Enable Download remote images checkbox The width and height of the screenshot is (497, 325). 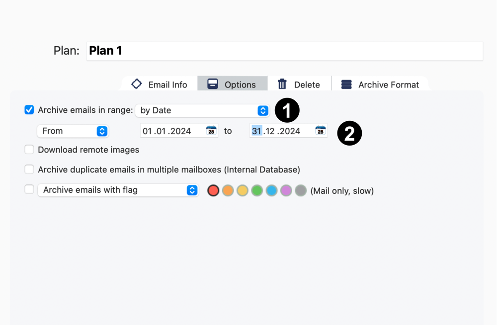[29, 150]
